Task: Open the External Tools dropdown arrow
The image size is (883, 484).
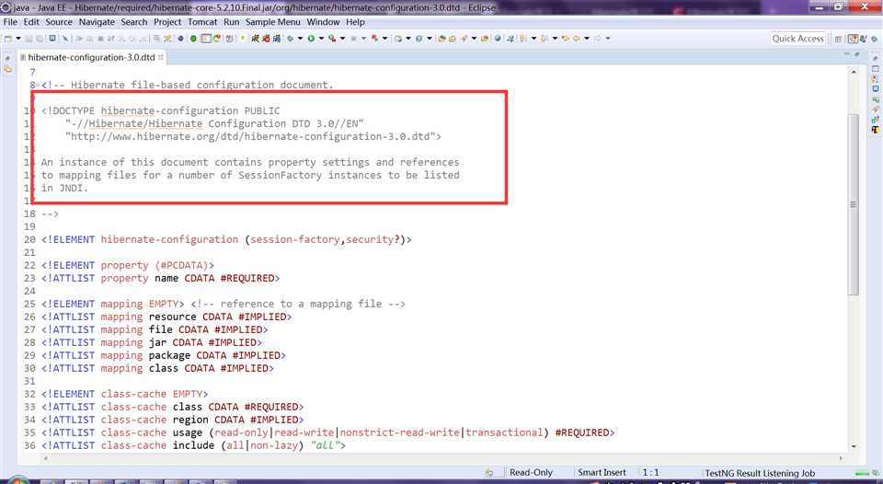Action: [x=342, y=39]
